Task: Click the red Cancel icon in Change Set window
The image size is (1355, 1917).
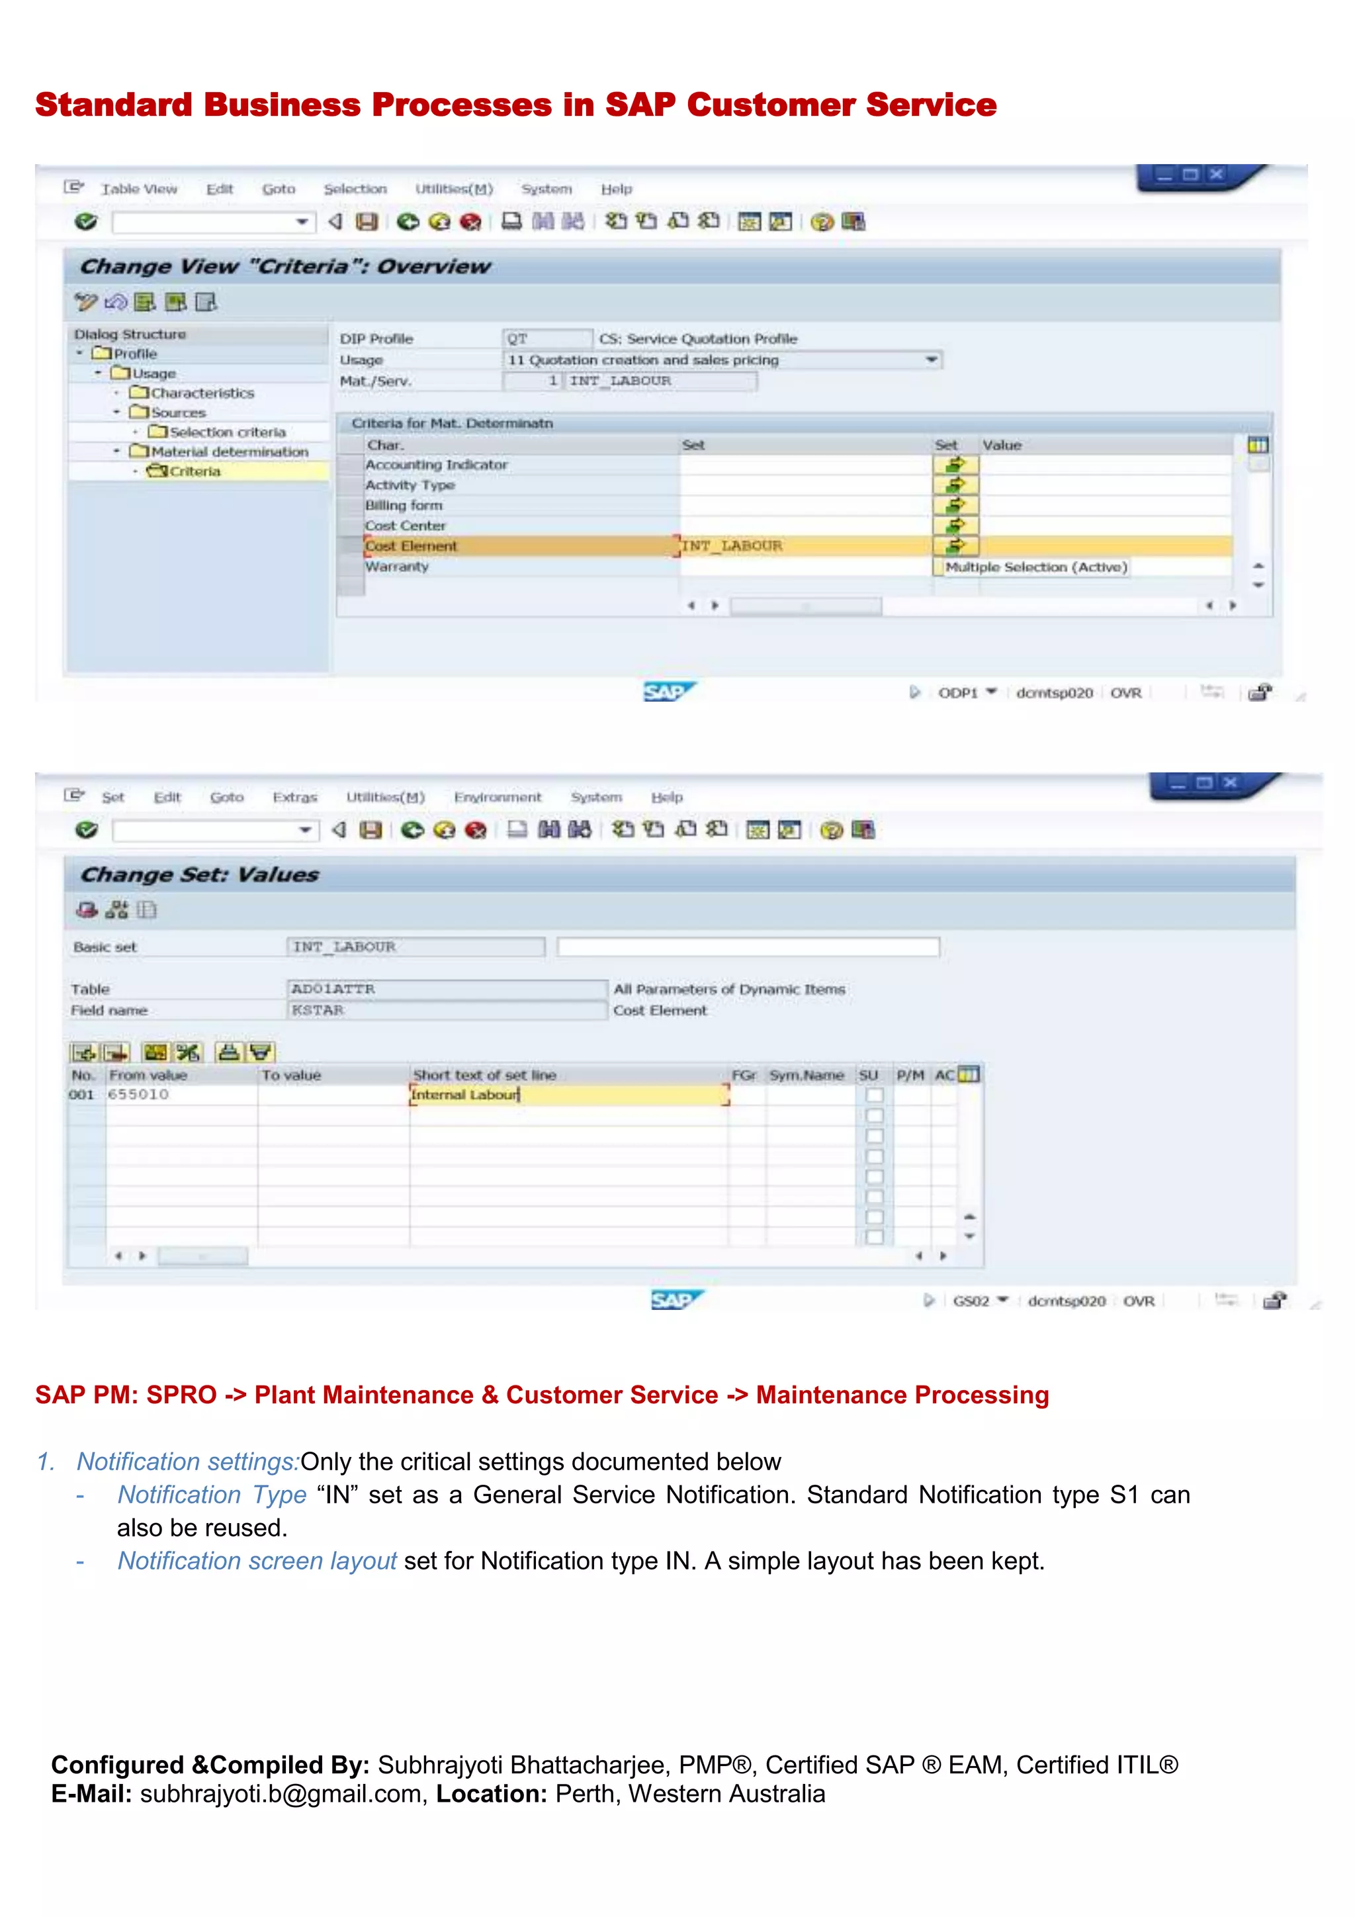Action: pyautogui.click(x=476, y=830)
